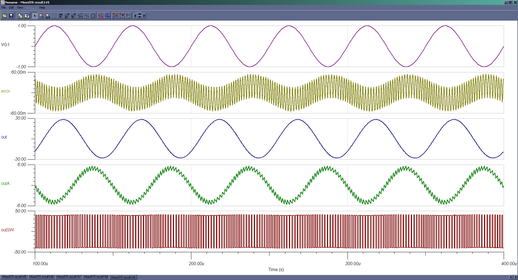This screenshot has width=518, height=280.
Task: Open the View menu
Action: click(20, 8)
